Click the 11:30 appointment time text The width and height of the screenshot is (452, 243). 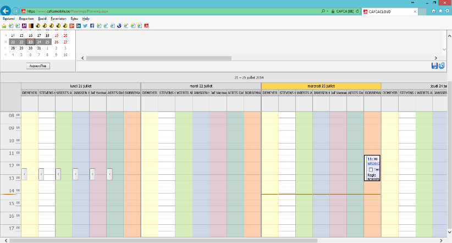(x=372, y=159)
